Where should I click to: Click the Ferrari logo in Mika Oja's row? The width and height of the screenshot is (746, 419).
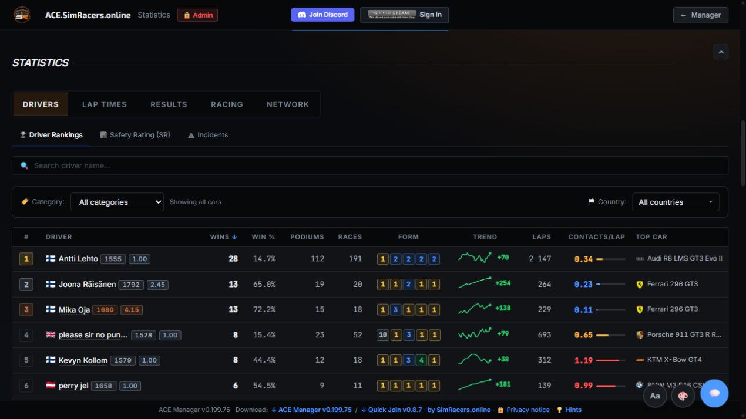click(x=640, y=309)
